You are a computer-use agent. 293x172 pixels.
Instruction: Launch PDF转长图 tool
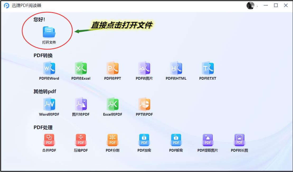239,140
